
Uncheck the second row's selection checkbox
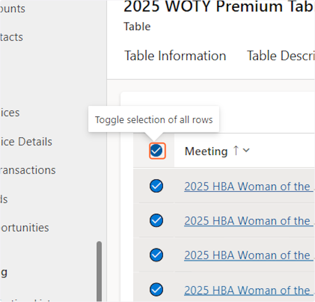click(x=157, y=220)
